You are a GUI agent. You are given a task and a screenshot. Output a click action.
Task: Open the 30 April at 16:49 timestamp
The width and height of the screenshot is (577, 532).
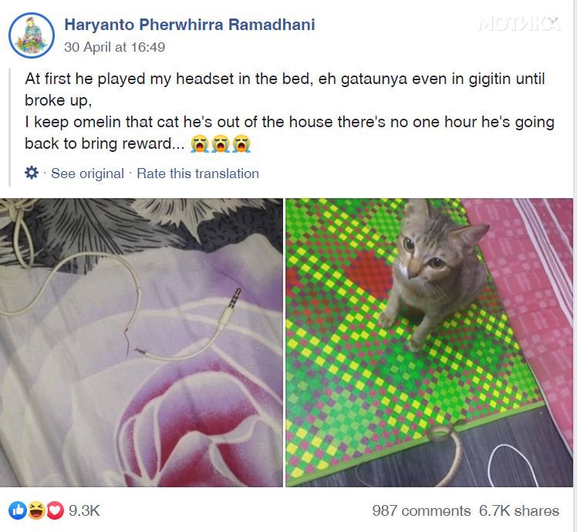point(114,47)
